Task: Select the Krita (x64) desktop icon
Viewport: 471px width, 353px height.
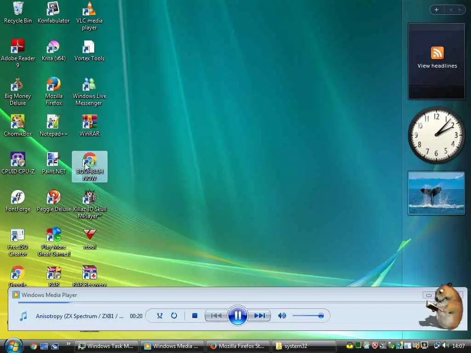Action: coord(53,51)
